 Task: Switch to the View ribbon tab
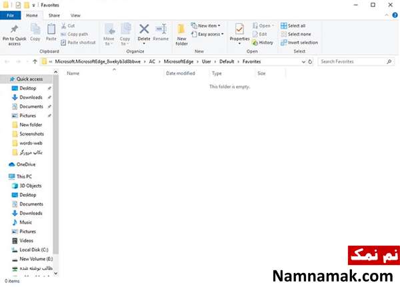pos(75,15)
